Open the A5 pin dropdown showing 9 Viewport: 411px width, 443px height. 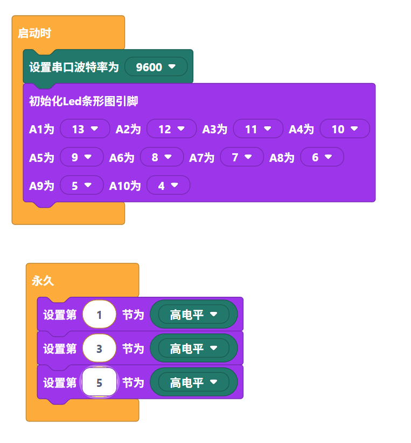coord(81,158)
